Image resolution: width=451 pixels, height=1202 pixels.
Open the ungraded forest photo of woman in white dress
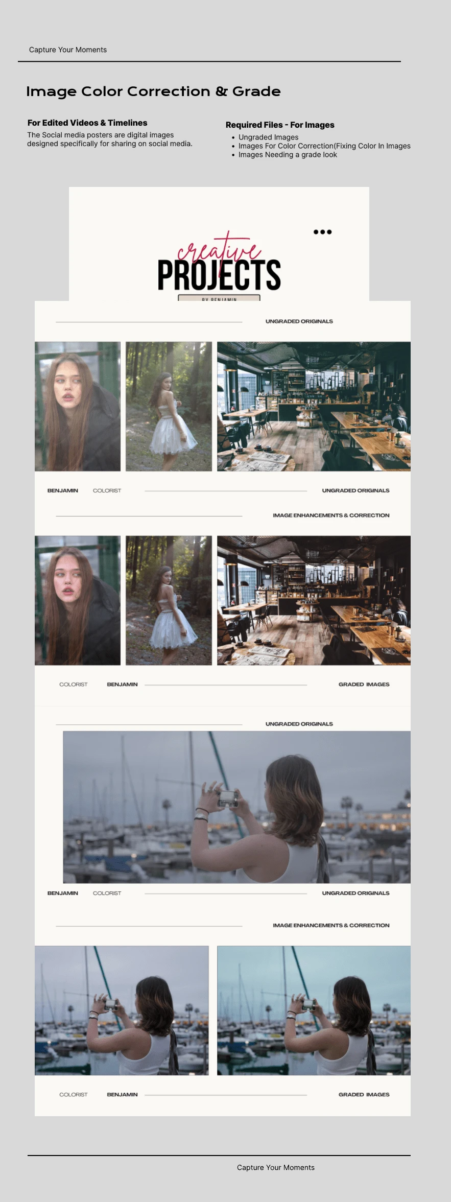[169, 406]
